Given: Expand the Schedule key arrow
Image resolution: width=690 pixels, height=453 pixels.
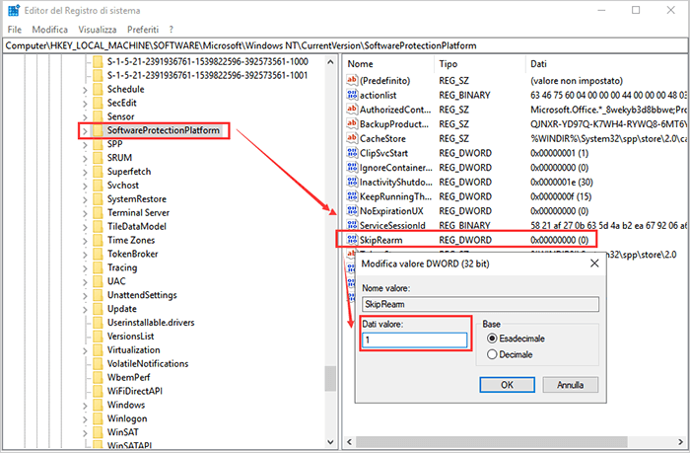Looking at the screenshot, I should tap(84, 89).
